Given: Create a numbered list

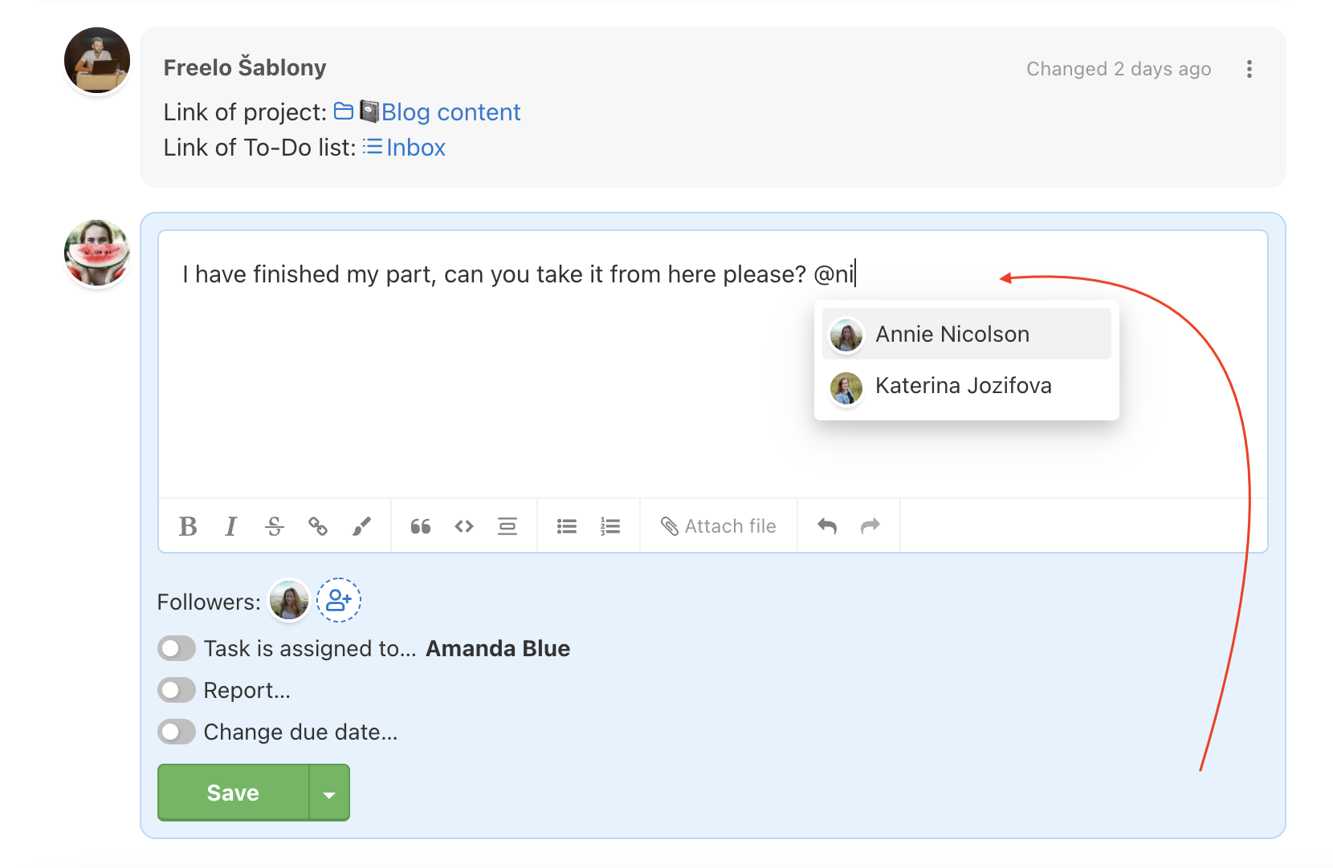Looking at the screenshot, I should 610,526.
